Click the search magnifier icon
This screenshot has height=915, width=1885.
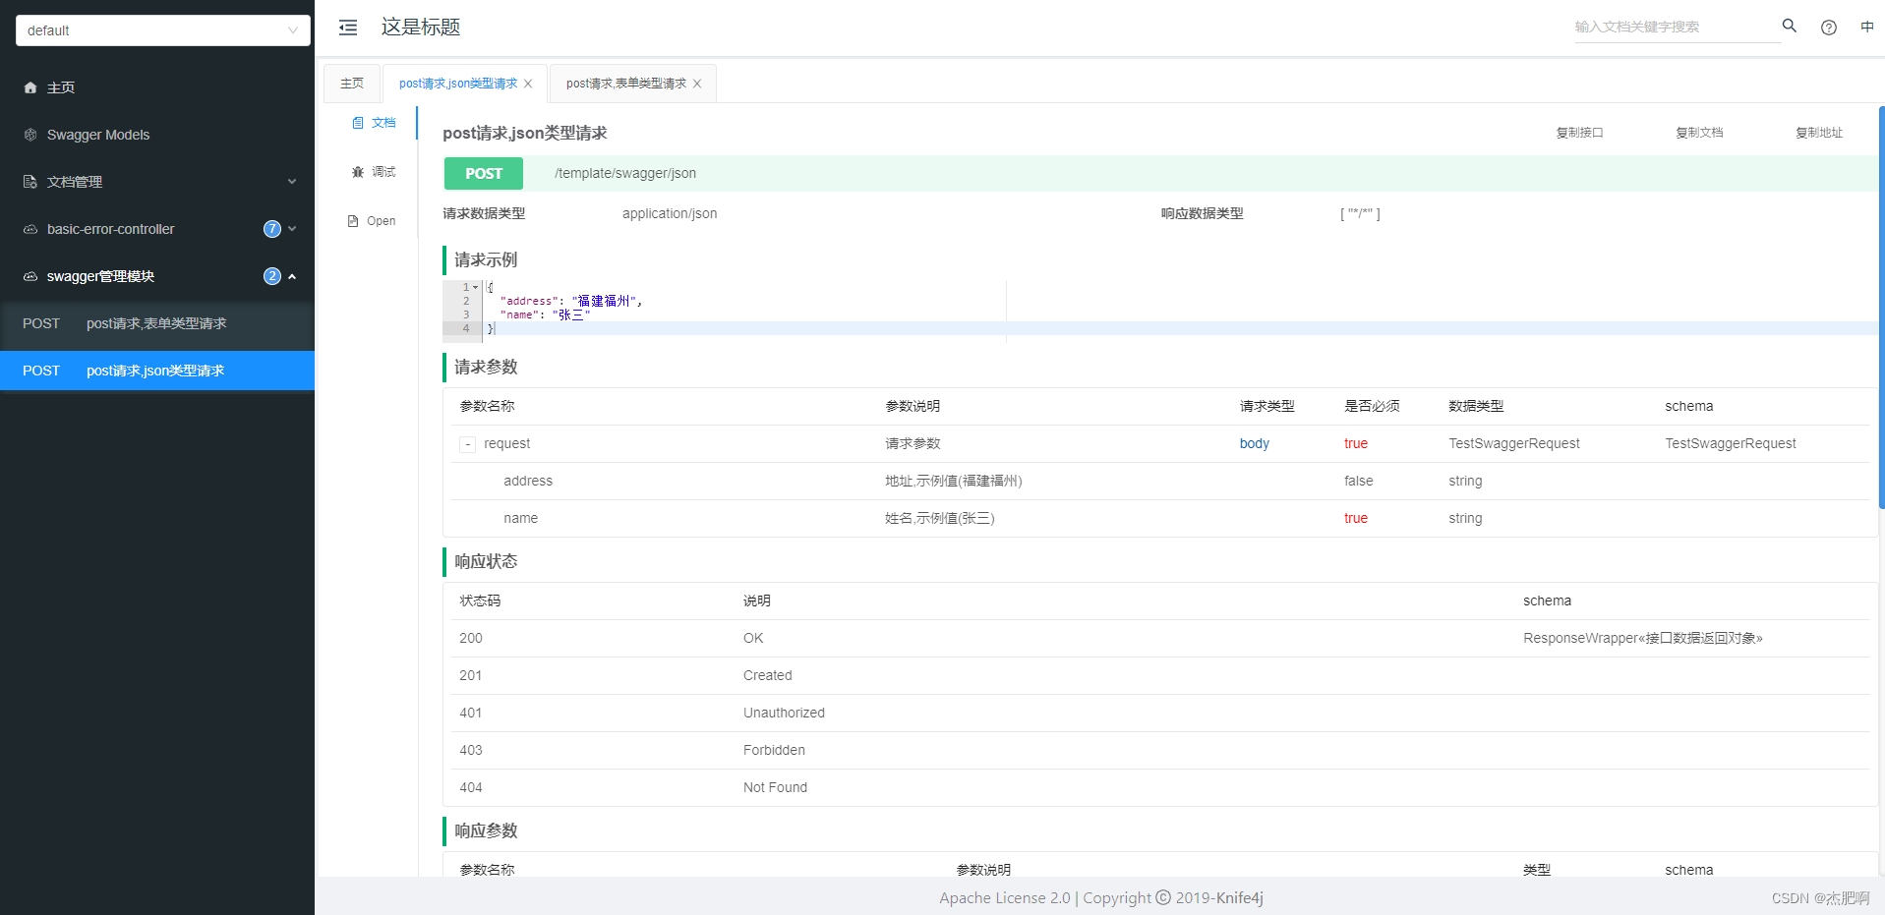pos(1789,26)
